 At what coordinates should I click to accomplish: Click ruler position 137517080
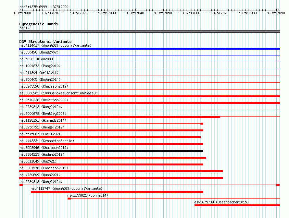[248, 13]
